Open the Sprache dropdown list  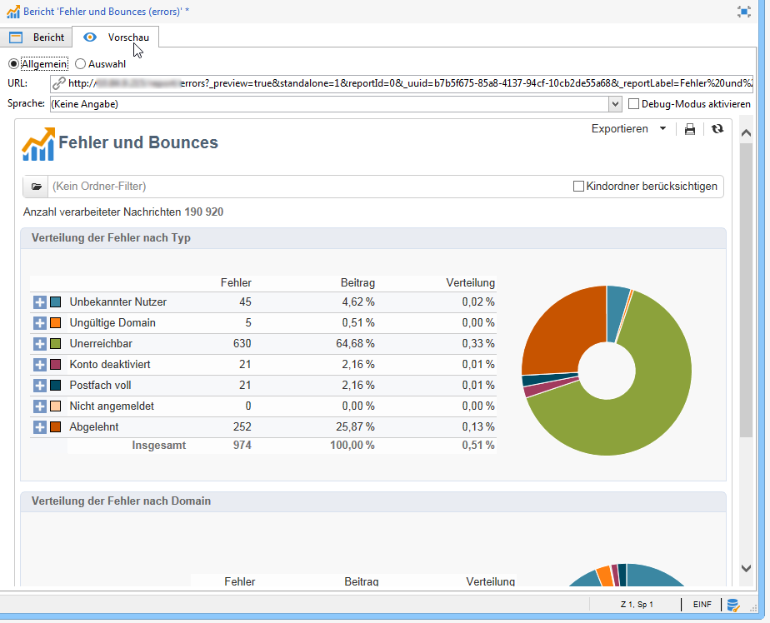tap(615, 104)
